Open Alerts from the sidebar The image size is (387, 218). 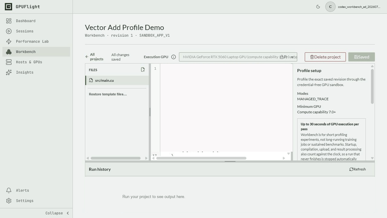pos(36,190)
